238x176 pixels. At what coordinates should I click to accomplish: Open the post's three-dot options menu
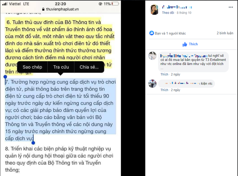[231, 7]
